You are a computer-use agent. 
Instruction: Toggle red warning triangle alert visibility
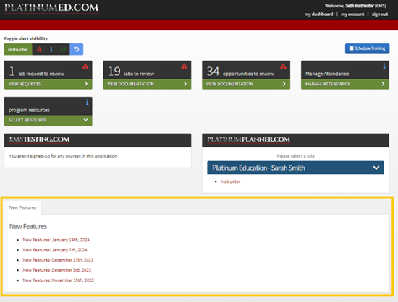coord(39,49)
